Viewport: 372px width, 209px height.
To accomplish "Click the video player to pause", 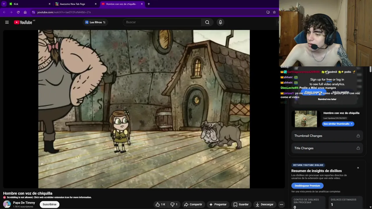I will click(144, 109).
